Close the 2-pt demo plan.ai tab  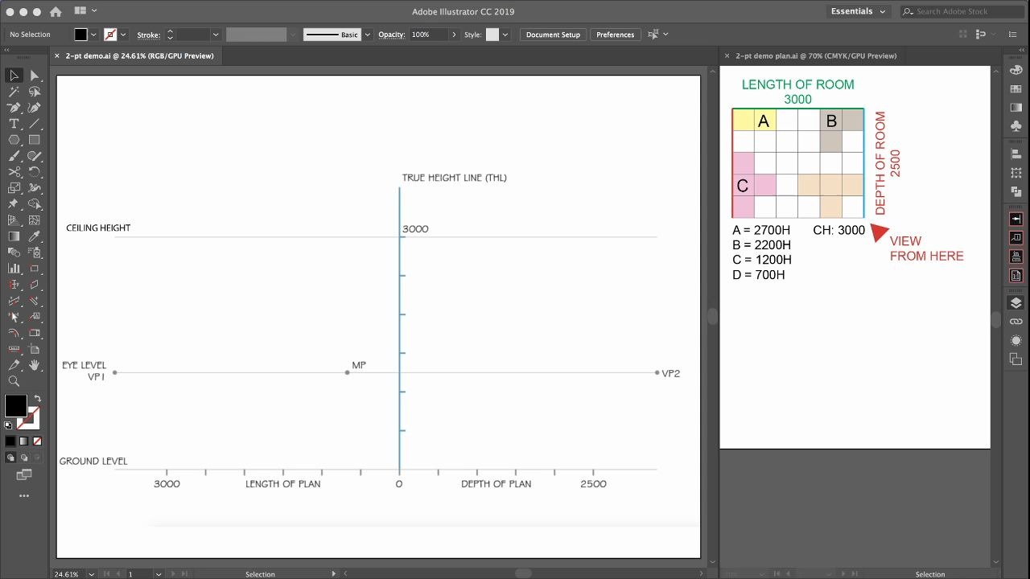click(x=727, y=56)
